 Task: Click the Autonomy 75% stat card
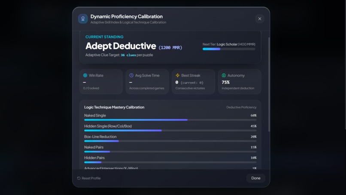[240, 82]
